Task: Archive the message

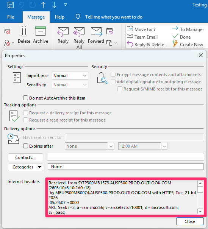Action: pos(41,35)
